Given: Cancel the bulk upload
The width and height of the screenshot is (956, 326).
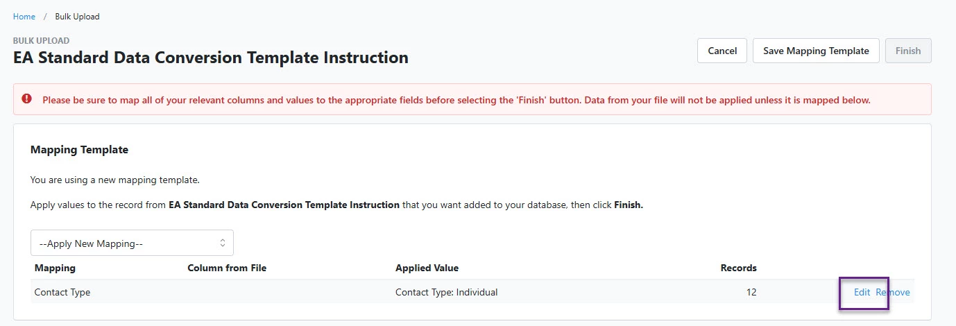Looking at the screenshot, I should pos(722,51).
